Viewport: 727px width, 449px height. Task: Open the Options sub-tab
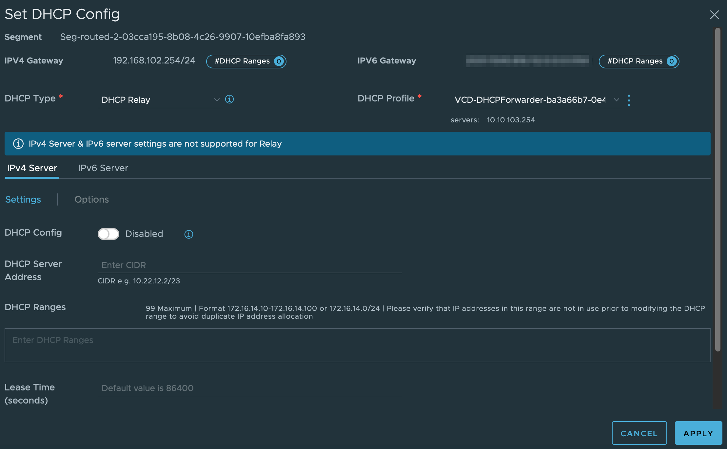[x=91, y=200]
